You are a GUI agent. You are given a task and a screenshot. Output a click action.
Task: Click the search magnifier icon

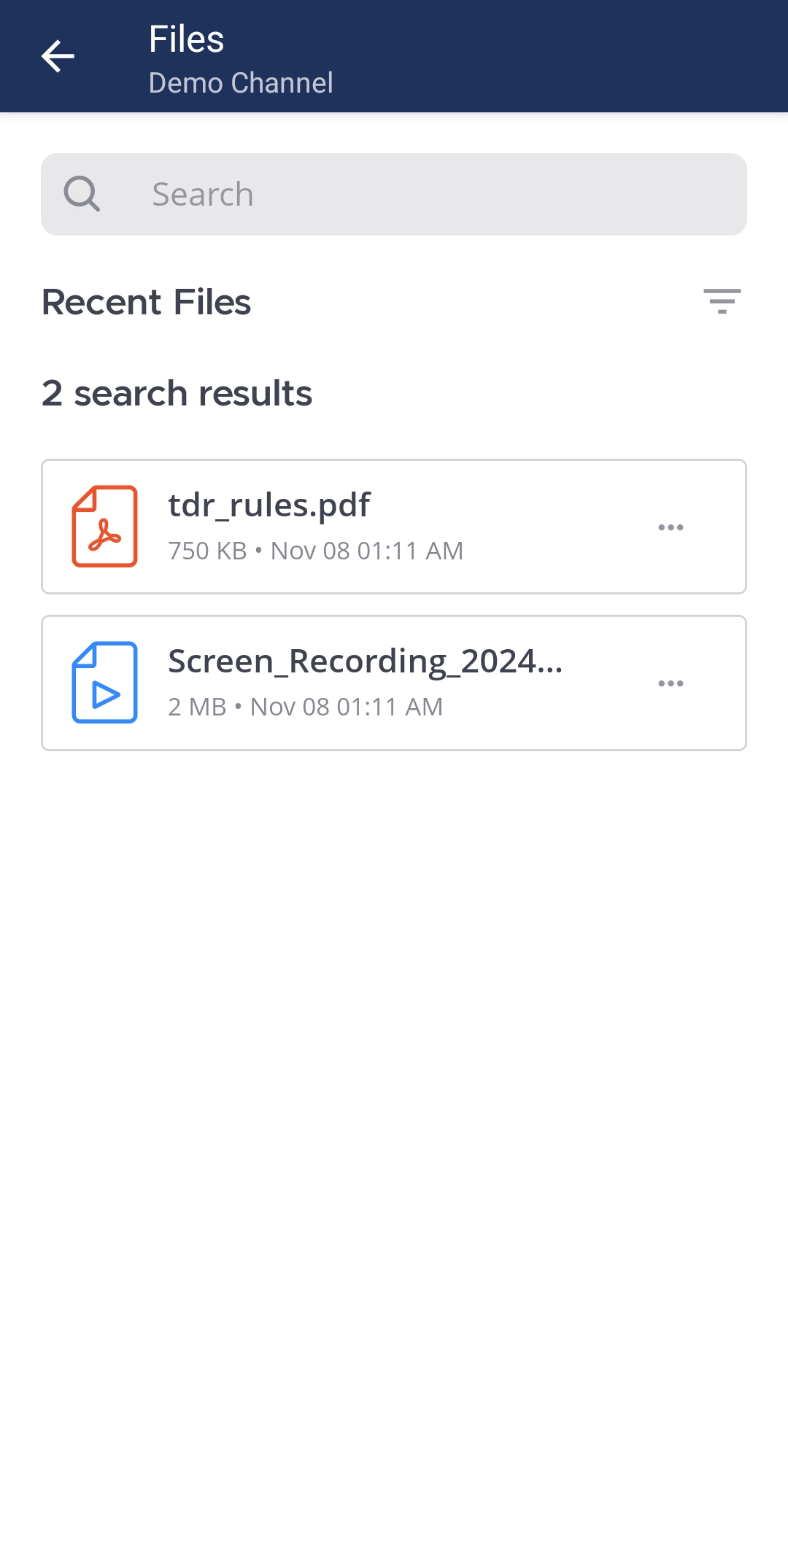pos(81,193)
